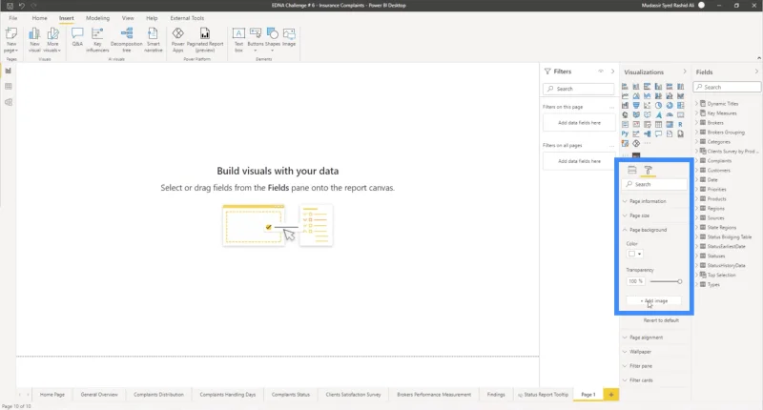Screen dimensions: 763x410
Task: Collapse the Visualizations pane chevron
Action: coord(685,72)
